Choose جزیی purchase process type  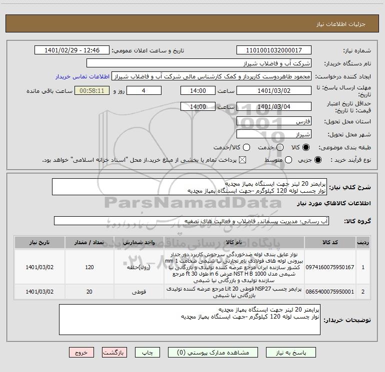click(317, 160)
